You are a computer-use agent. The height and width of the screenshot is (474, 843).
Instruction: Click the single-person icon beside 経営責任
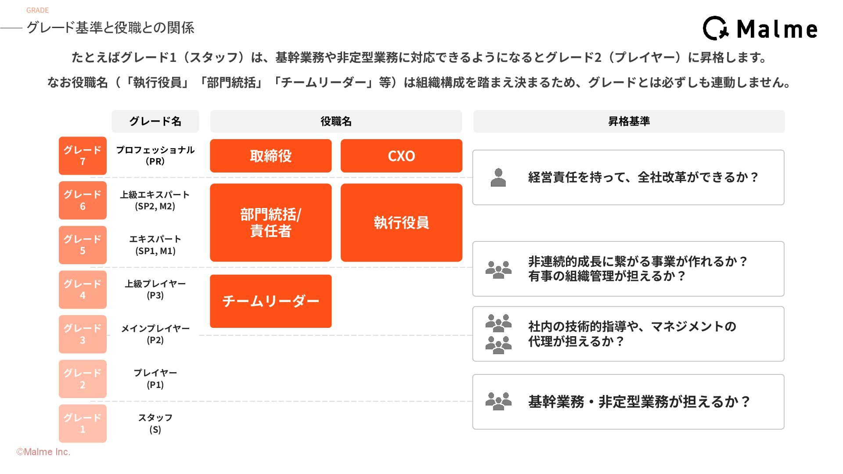pyautogui.click(x=498, y=177)
